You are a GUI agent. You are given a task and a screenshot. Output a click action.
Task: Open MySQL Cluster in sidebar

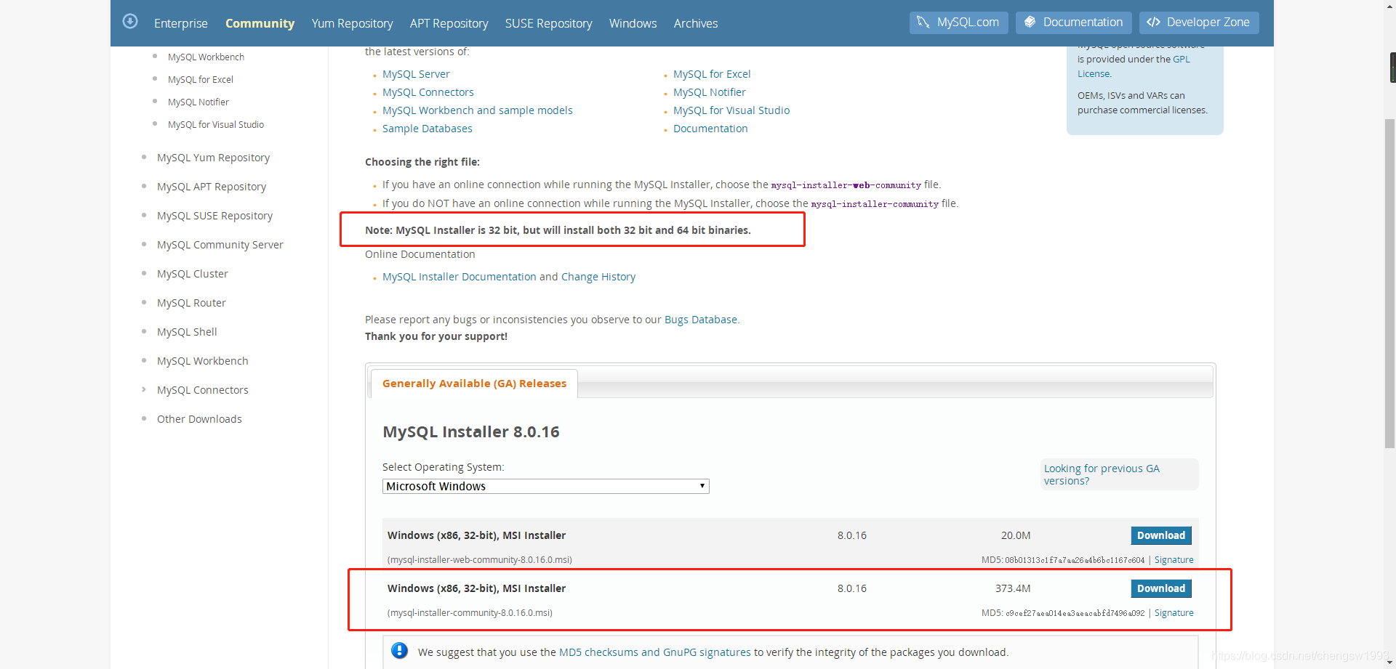point(192,274)
